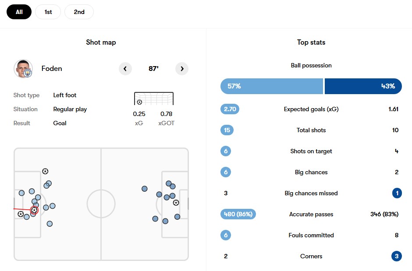Advance to next shot with right arrow
Image resolution: width=412 pixels, height=271 pixels.
[182, 69]
